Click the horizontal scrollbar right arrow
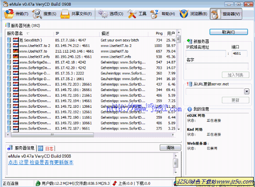Image resolution: width=255 pixels, height=187 pixels. [173, 134]
